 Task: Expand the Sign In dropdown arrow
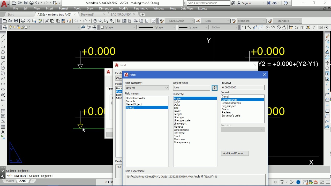(263, 3)
